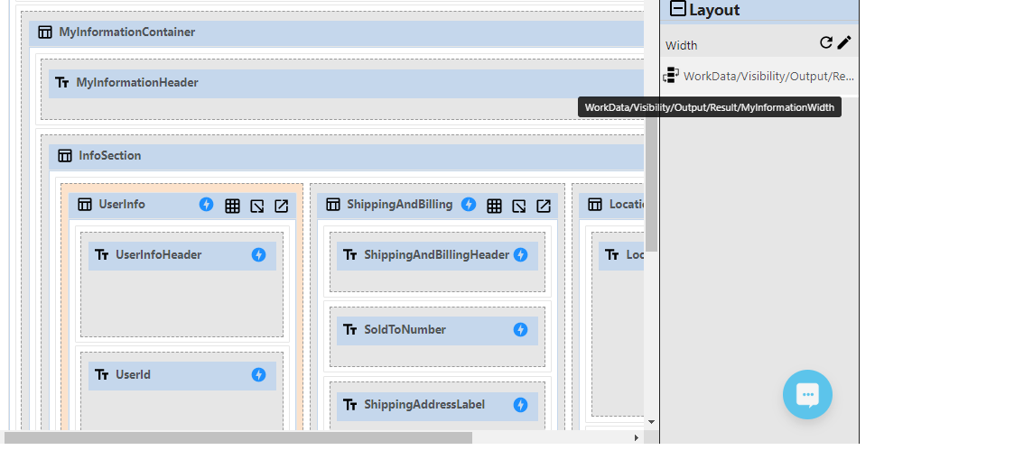Screen dimensions: 1033x450
Task: Click the UserInfo open-external arrow icon
Action: tap(282, 206)
